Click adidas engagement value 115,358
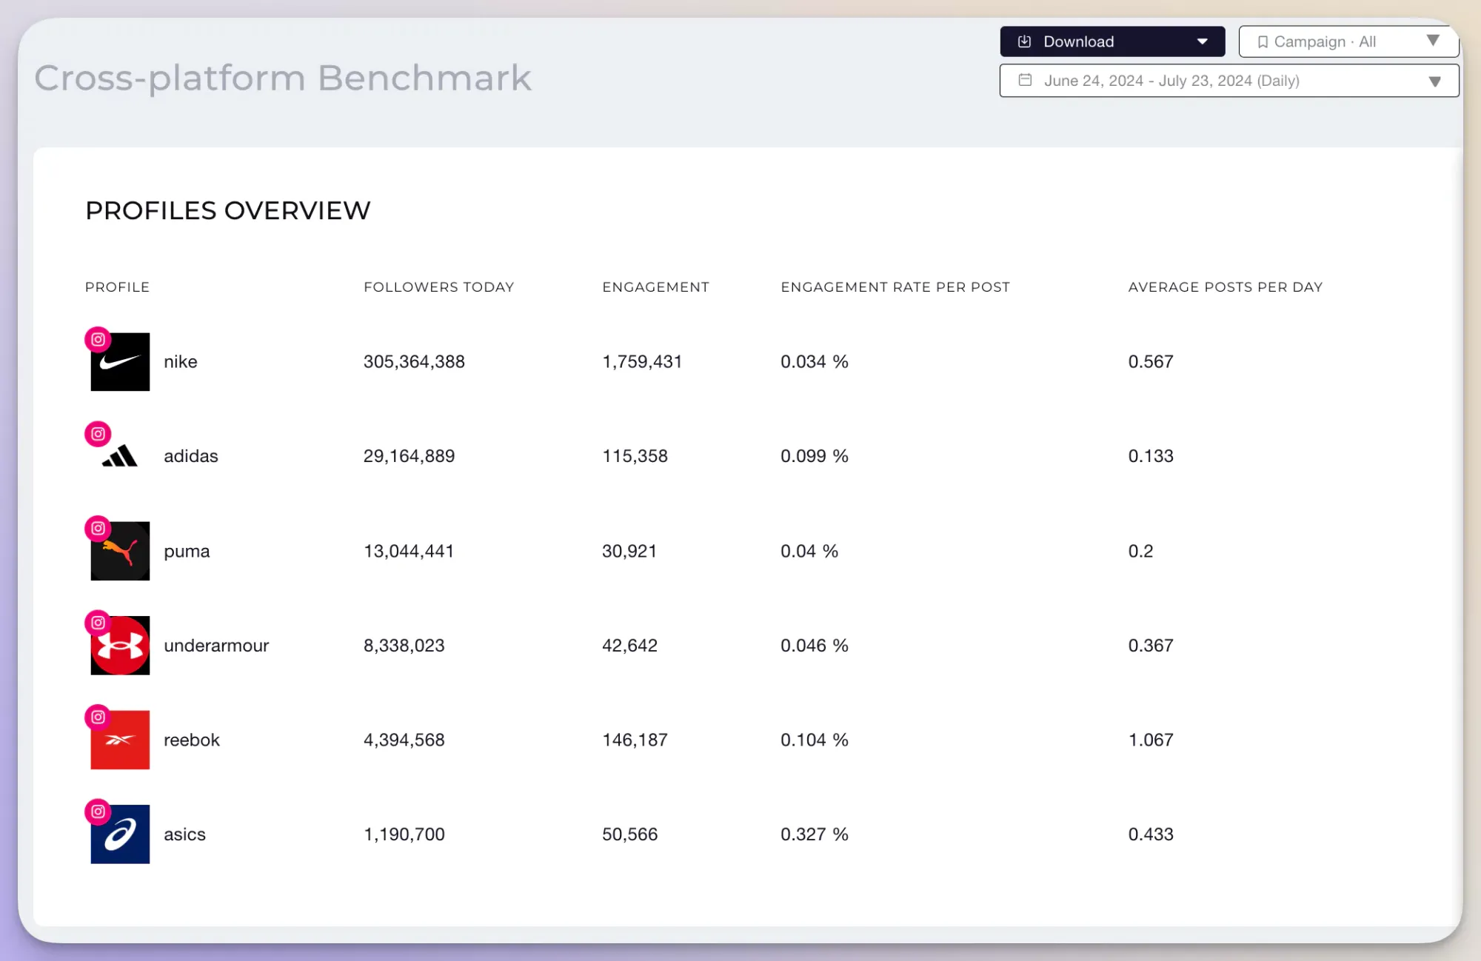1481x961 pixels. coord(635,456)
